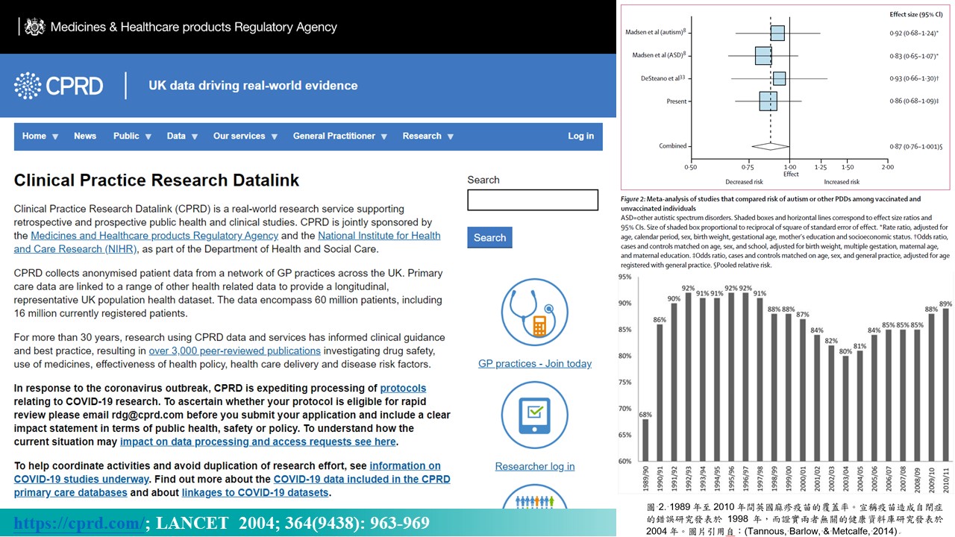955x537 pixels.
Task: Click the Combined diamond in forest plot
Action: coord(770,146)
